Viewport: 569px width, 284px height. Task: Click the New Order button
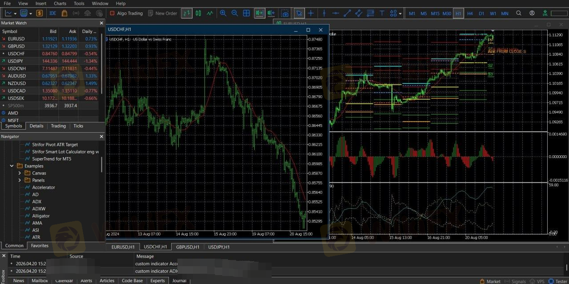click(x=163, y=13)
